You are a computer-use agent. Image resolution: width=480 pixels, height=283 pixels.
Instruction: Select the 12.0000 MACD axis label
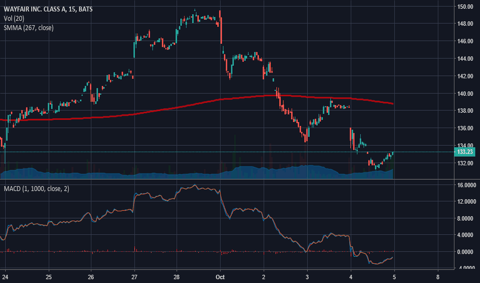467,201
